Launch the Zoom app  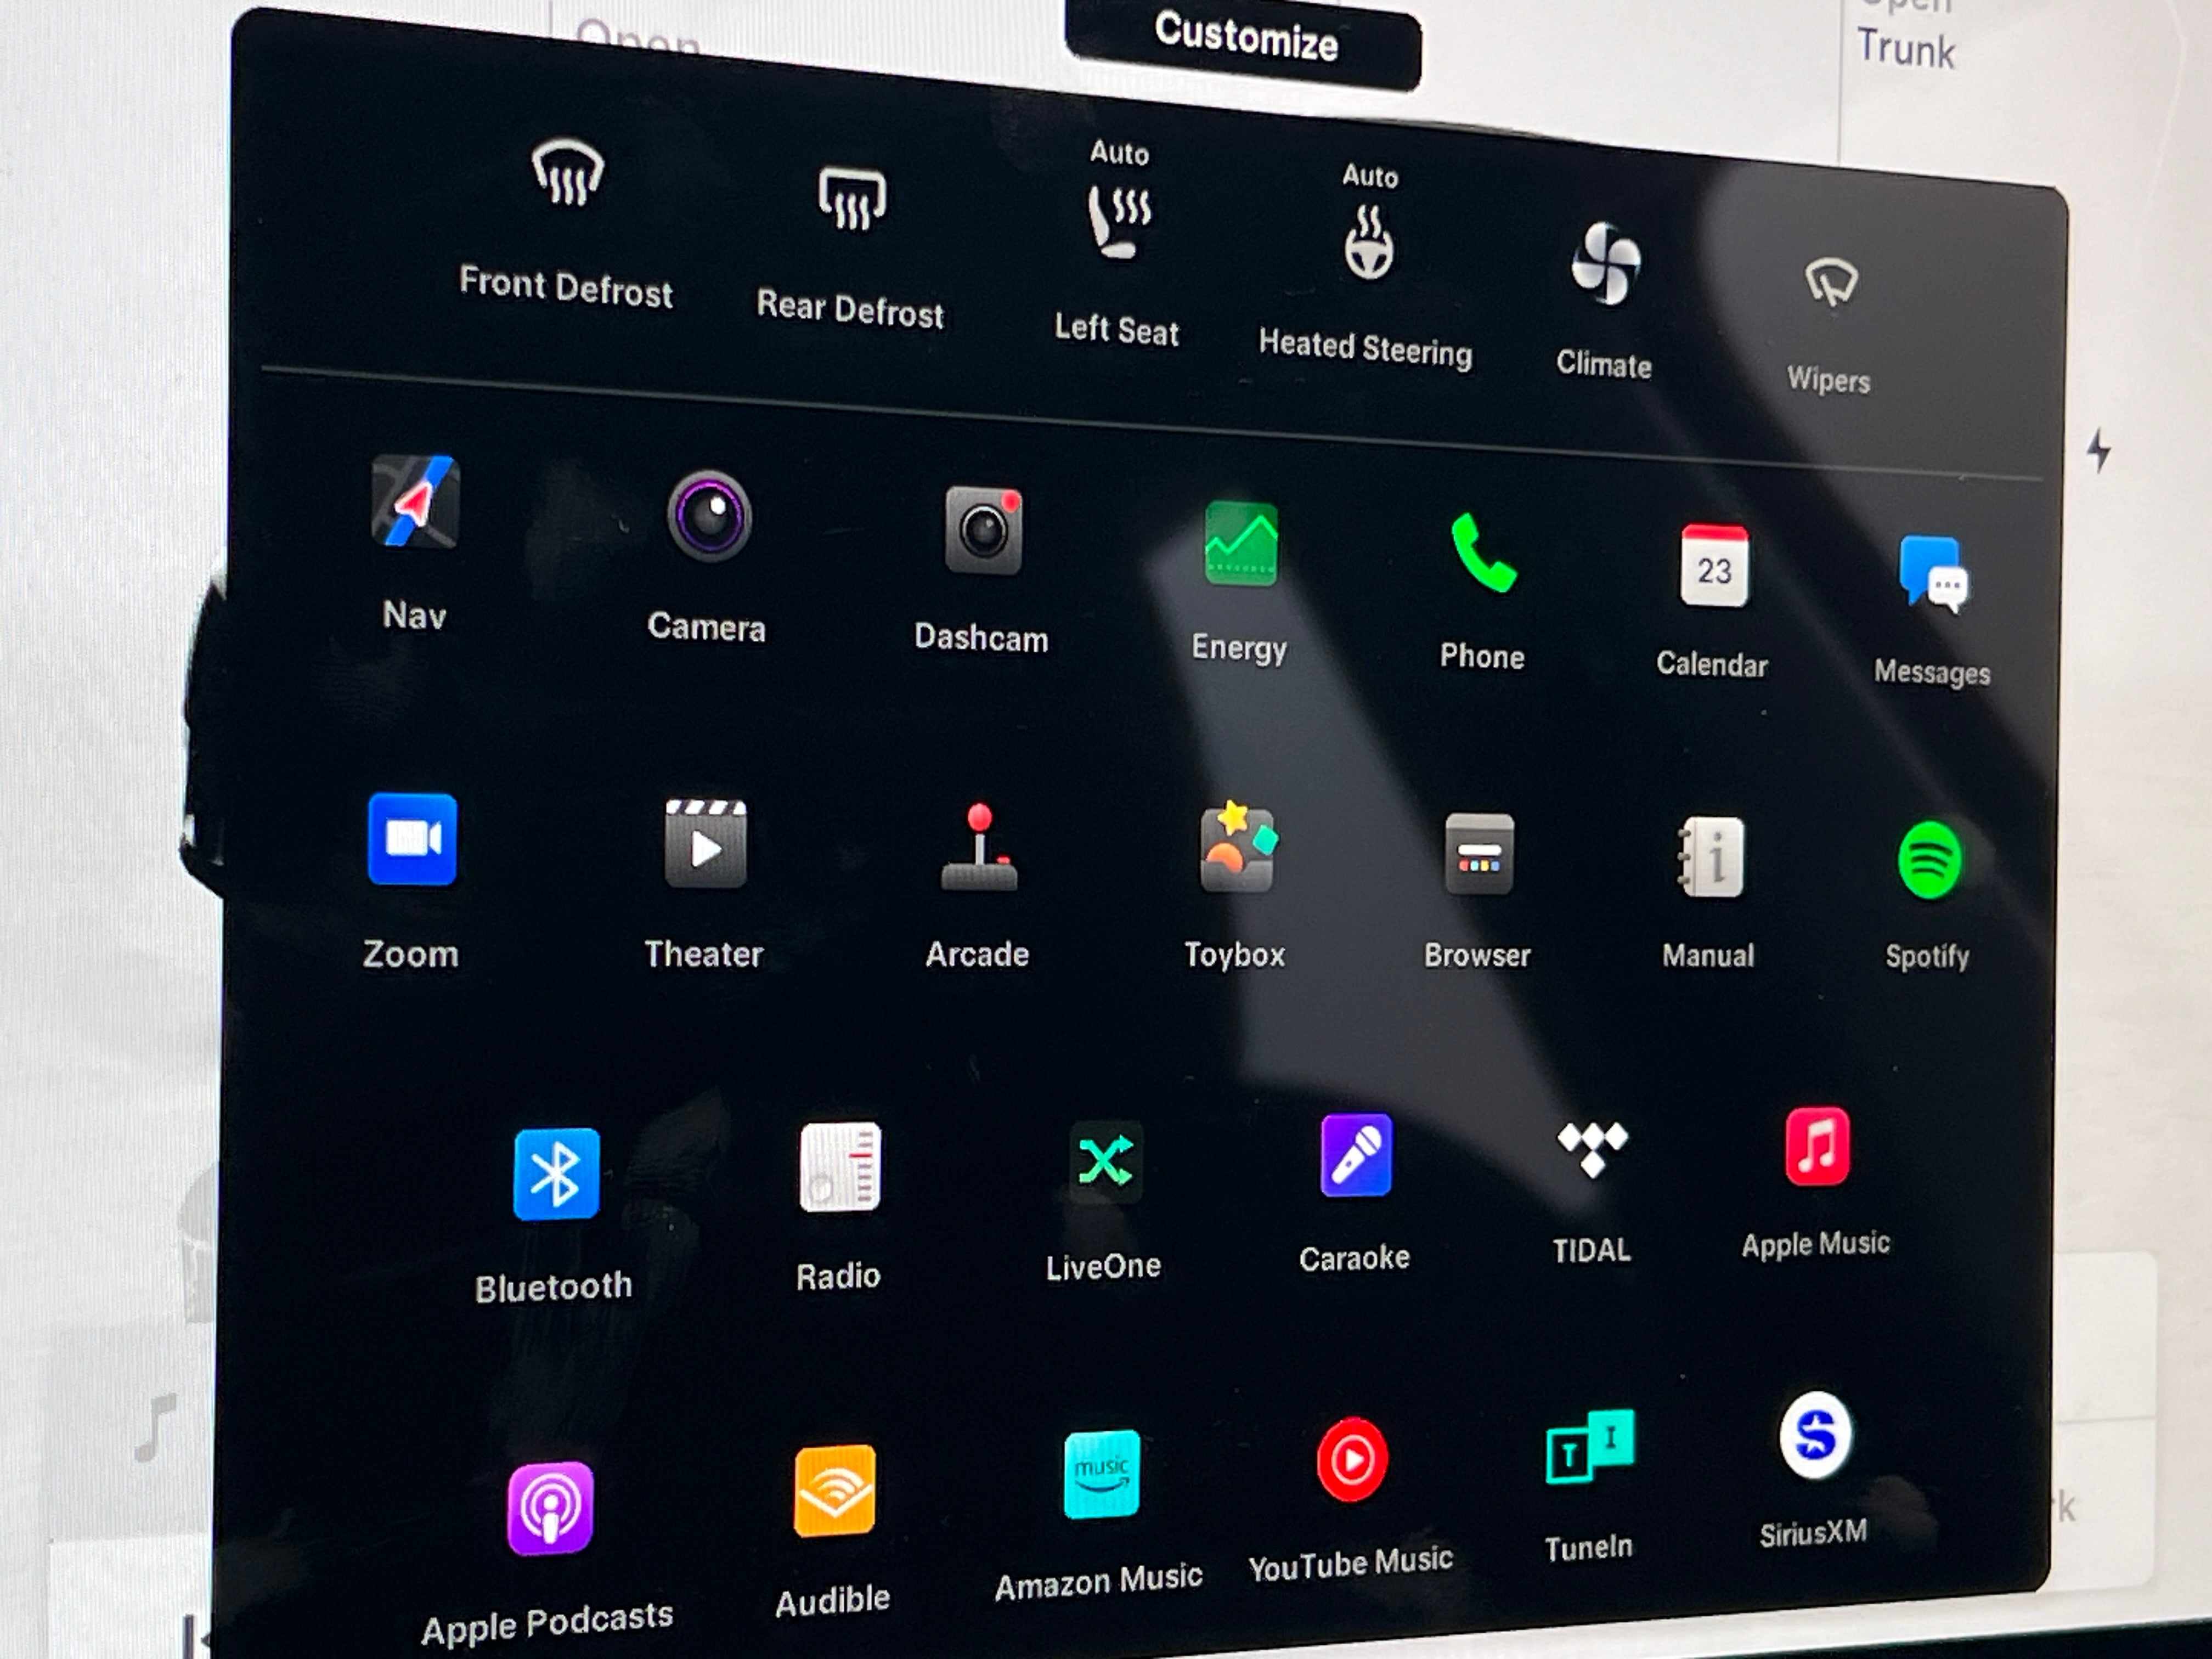point(412,839)
